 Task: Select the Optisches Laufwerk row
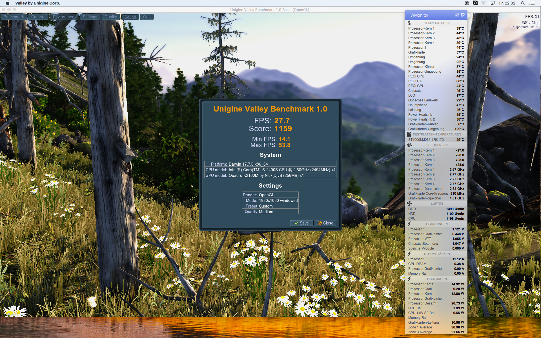tap(436, 100)
